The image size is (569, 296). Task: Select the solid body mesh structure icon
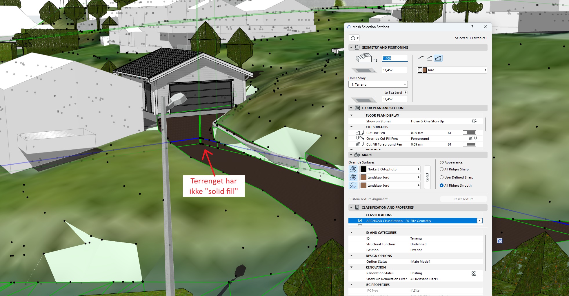(438, 58)
